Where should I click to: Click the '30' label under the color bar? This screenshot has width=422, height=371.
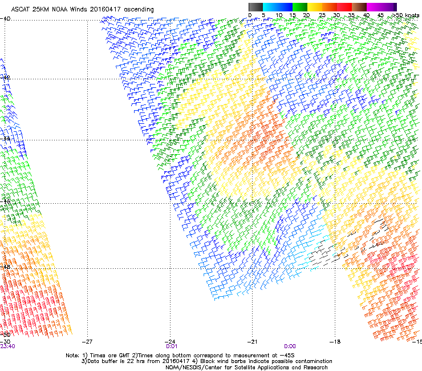[336, 15]
